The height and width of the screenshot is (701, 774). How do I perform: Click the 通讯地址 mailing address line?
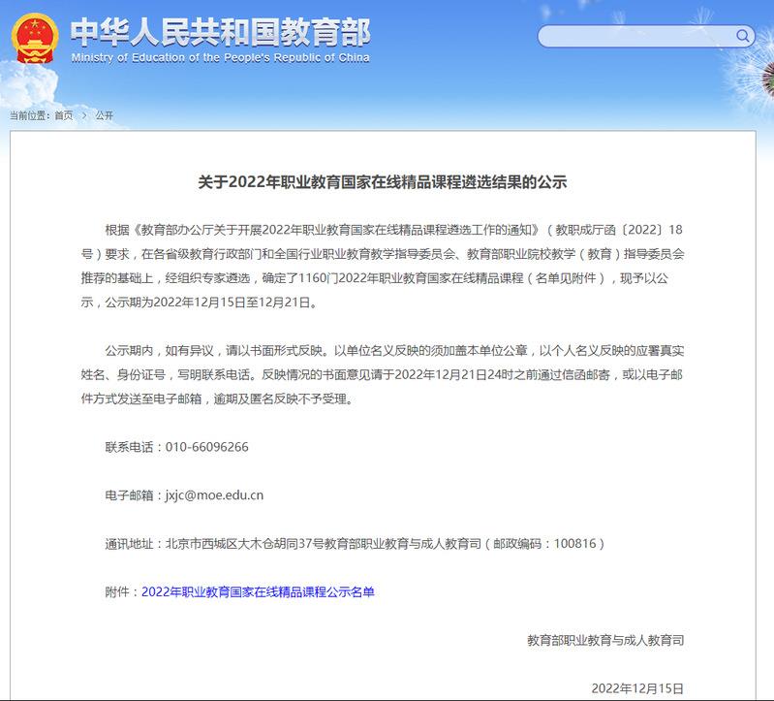(x=355, y=543)
